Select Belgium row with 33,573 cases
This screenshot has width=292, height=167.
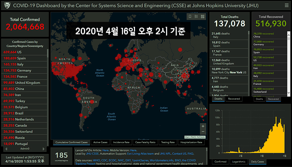pyautogui.click(x=24, y=107)
